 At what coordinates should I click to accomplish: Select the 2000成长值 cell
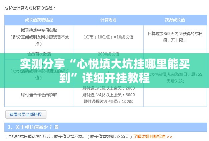pyautogui.click(x=109, y=54)
